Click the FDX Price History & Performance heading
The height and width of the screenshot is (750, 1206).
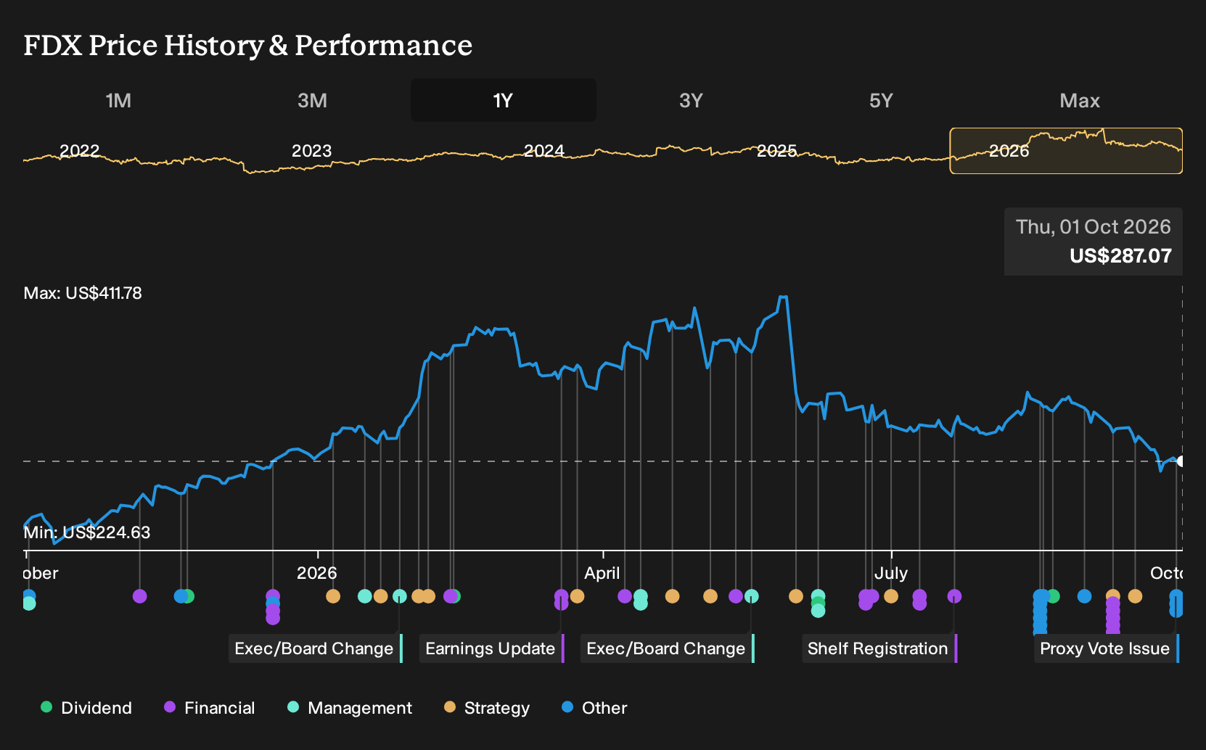click(x=248, y=45)
